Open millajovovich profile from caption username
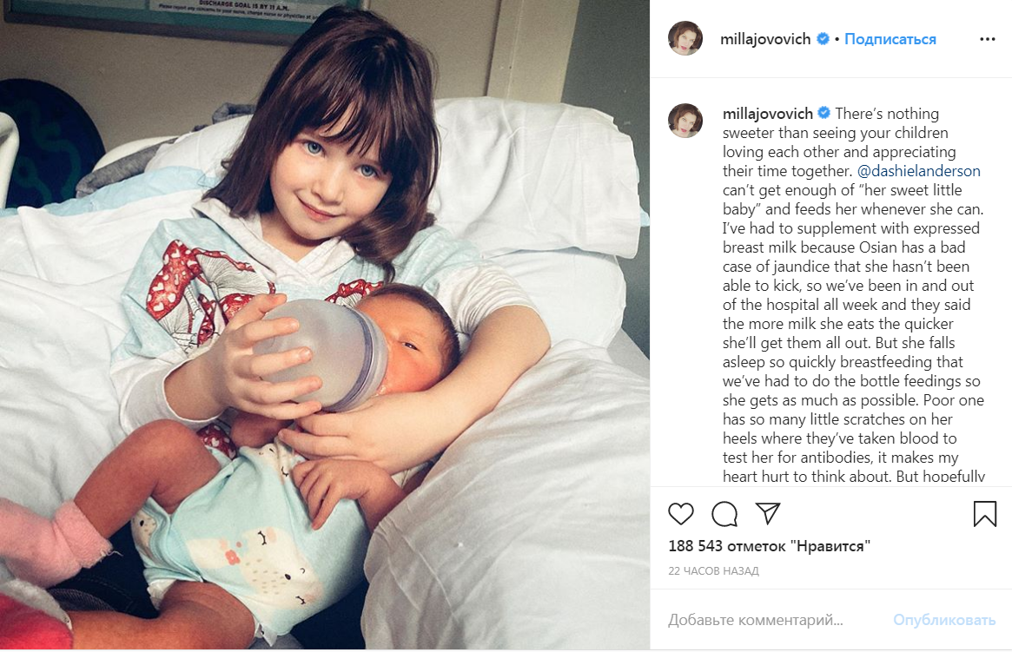The width and height of the screenshot is (1012, 652). click(x=768, y=114)
